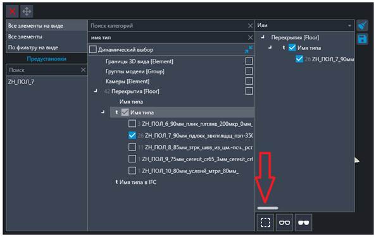Check the Границы 3D вида [Element] box

[249, 61]
